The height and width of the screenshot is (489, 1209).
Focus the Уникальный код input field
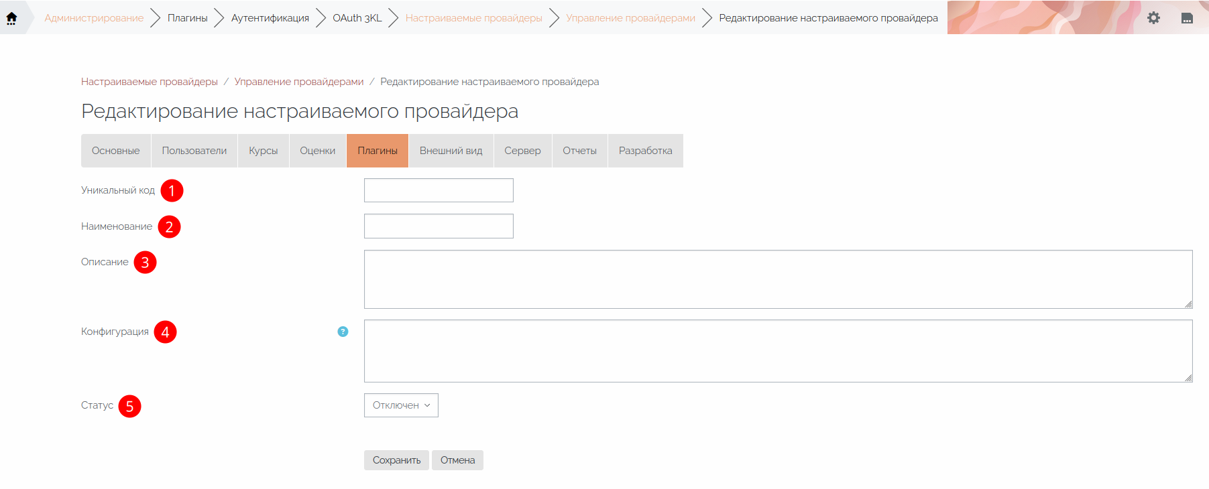tap(439, 190)
